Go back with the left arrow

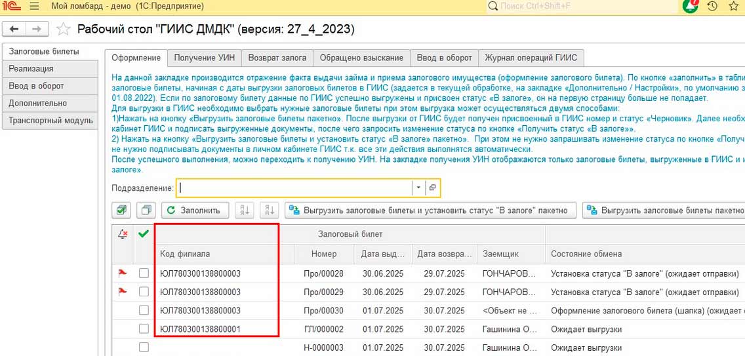click(x=13, y=29)
